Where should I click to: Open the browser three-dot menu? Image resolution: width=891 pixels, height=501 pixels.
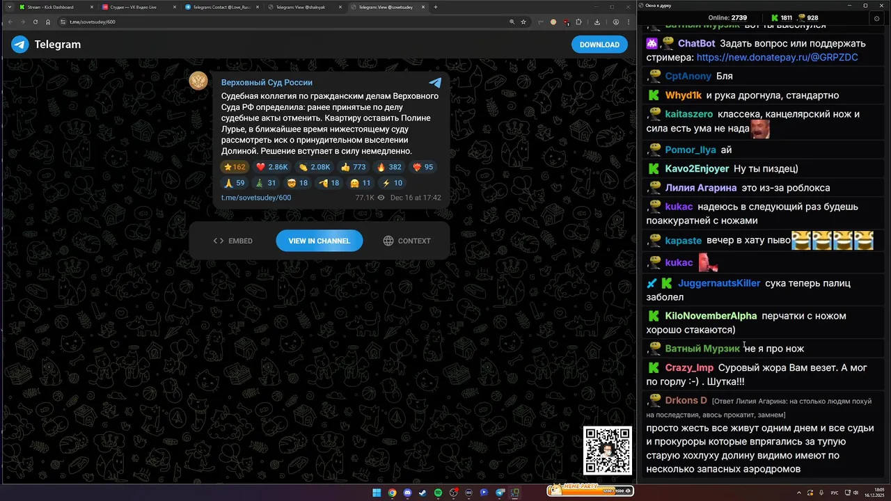(629, 22)
